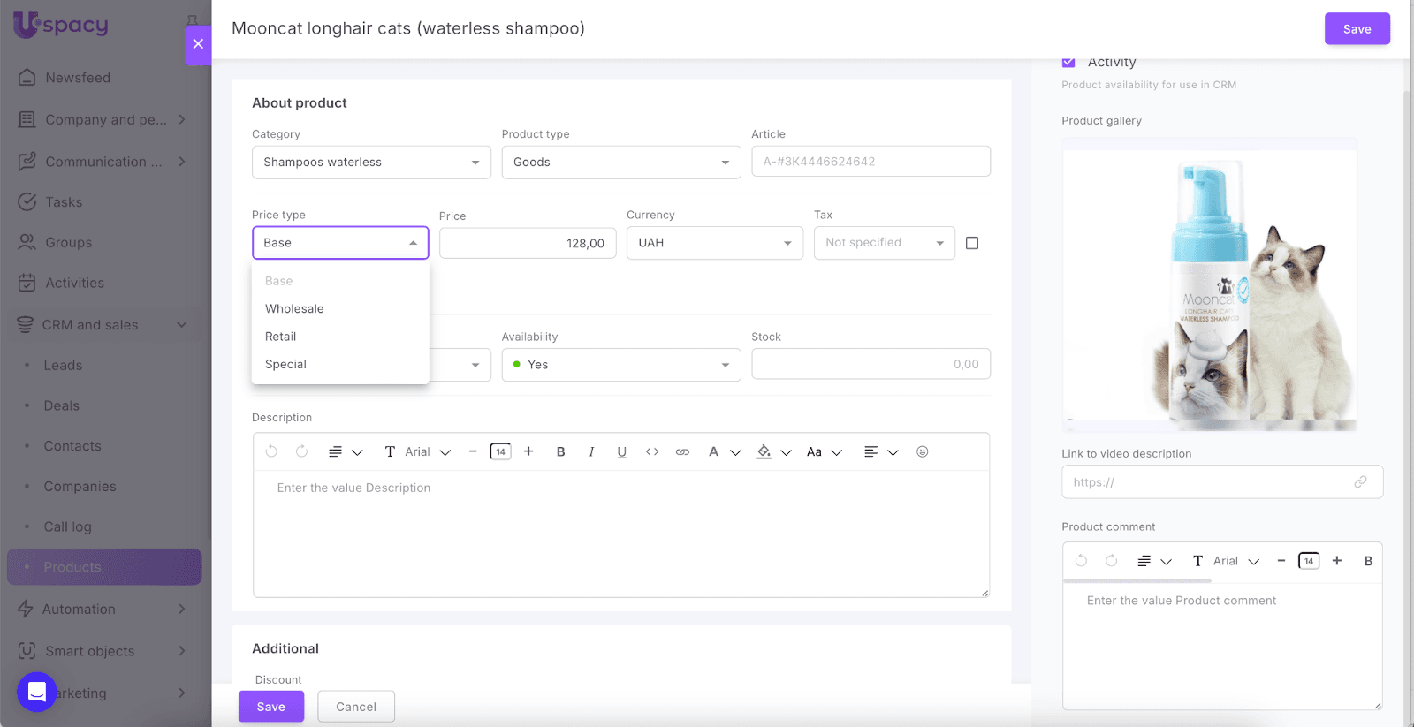Viewport: 1414px width, 727px height.
Task: Select Wholesale from price type list
Action: coord(294,309)
